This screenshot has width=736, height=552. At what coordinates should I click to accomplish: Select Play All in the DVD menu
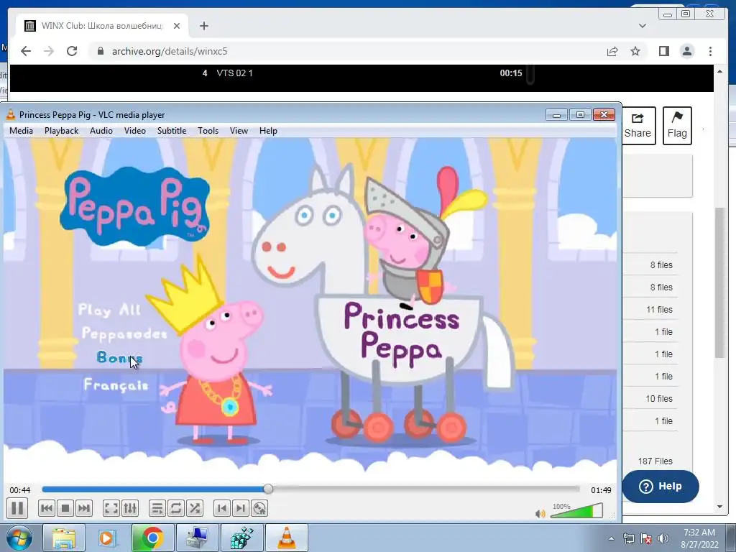[x=109, y=309]
